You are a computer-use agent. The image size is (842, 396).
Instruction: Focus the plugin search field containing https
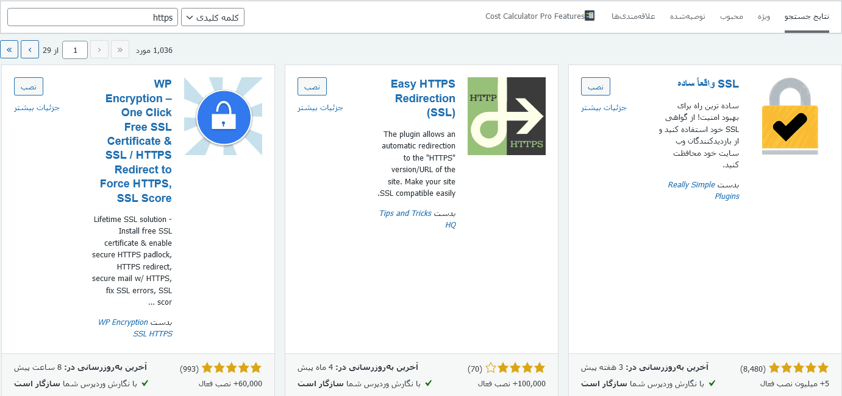coord(93,17)
